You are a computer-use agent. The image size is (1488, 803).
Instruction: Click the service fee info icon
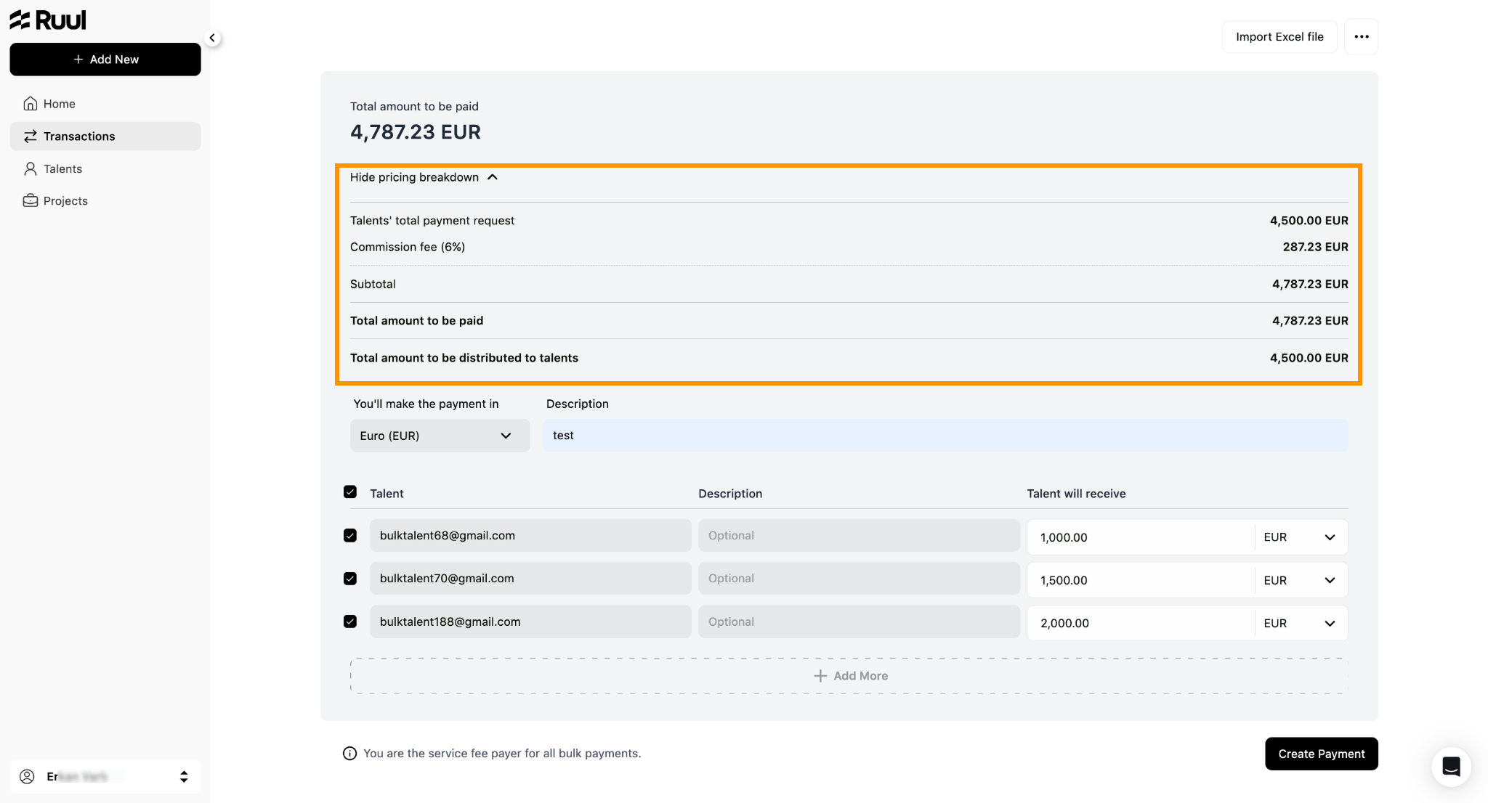(x=349, y=754)
